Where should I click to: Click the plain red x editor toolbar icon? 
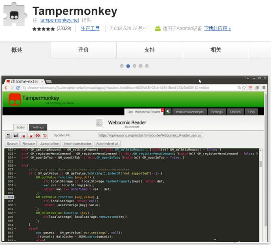point(31,136)
